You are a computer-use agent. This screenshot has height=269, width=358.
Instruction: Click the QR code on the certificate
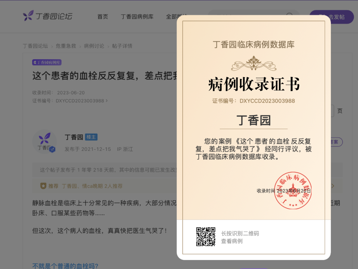click(206, 237)
